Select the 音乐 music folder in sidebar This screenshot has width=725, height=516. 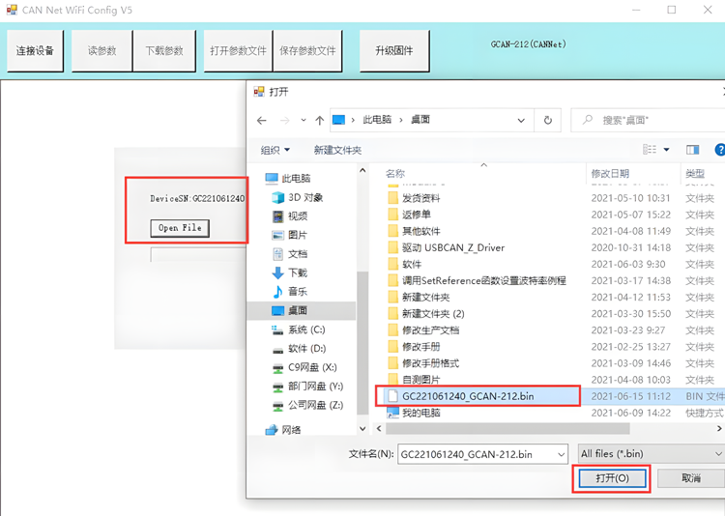click(297, 292)
